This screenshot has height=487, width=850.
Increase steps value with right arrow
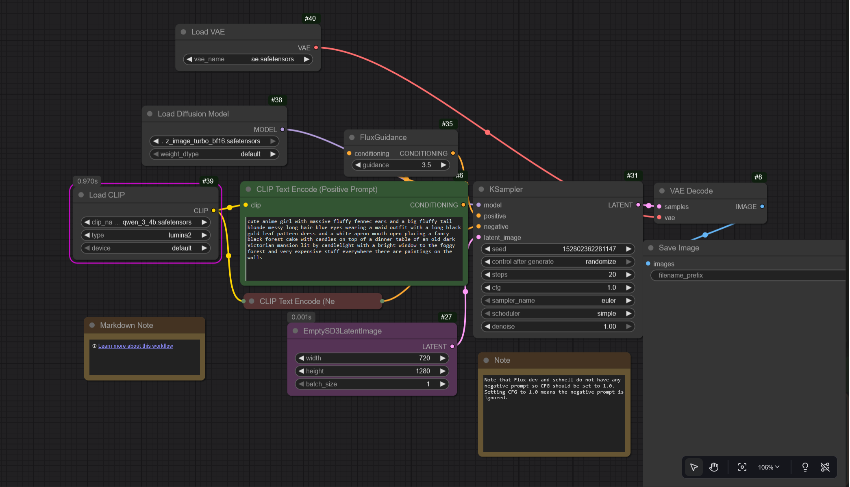(x=628, y=275)
